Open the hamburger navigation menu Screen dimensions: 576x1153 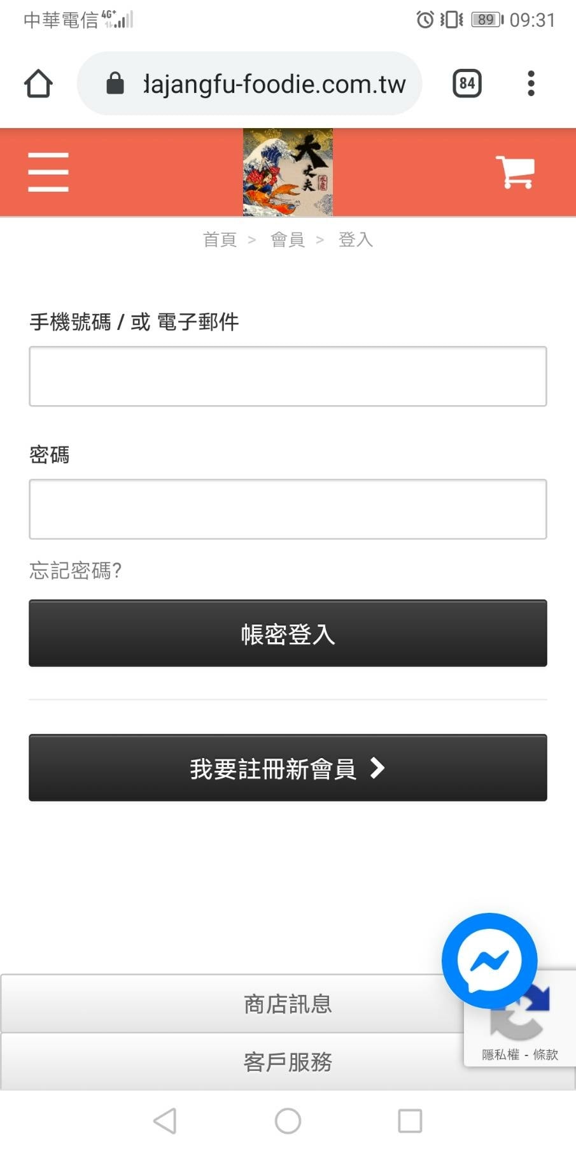(48, 172)
